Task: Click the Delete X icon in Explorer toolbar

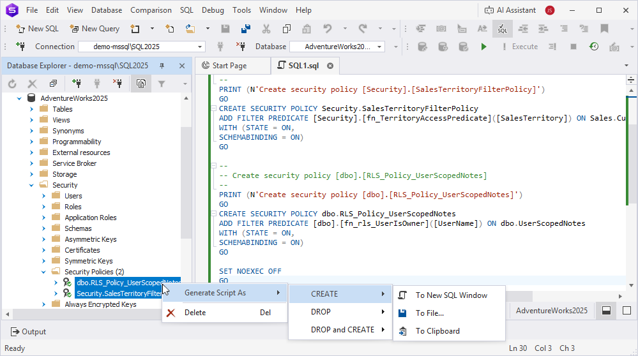Action: (x=32, y=84)
